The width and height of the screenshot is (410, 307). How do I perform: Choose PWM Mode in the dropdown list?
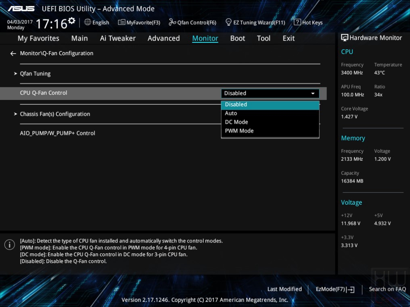[x=270, y=131]
